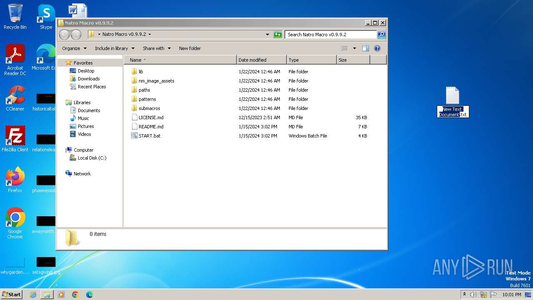This screenshot has height=300, width=533.
Task: Open the view options dropdown arrow
Action: pos(354,48)
